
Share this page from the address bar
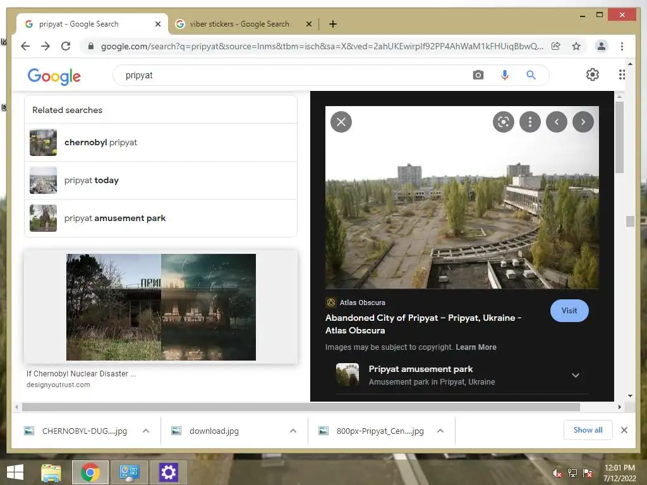(556, 46)
